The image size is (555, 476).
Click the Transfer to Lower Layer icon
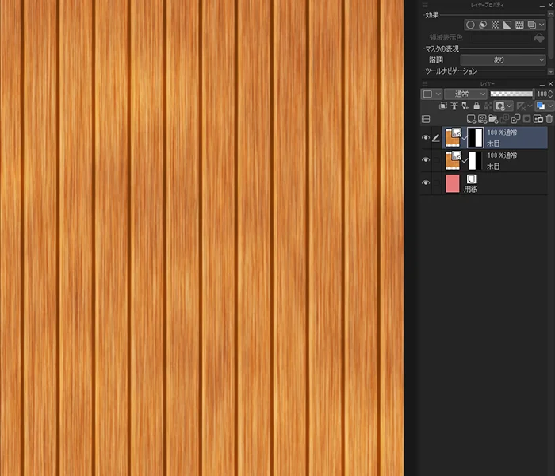pyautogui.click(x=504, y=119)
